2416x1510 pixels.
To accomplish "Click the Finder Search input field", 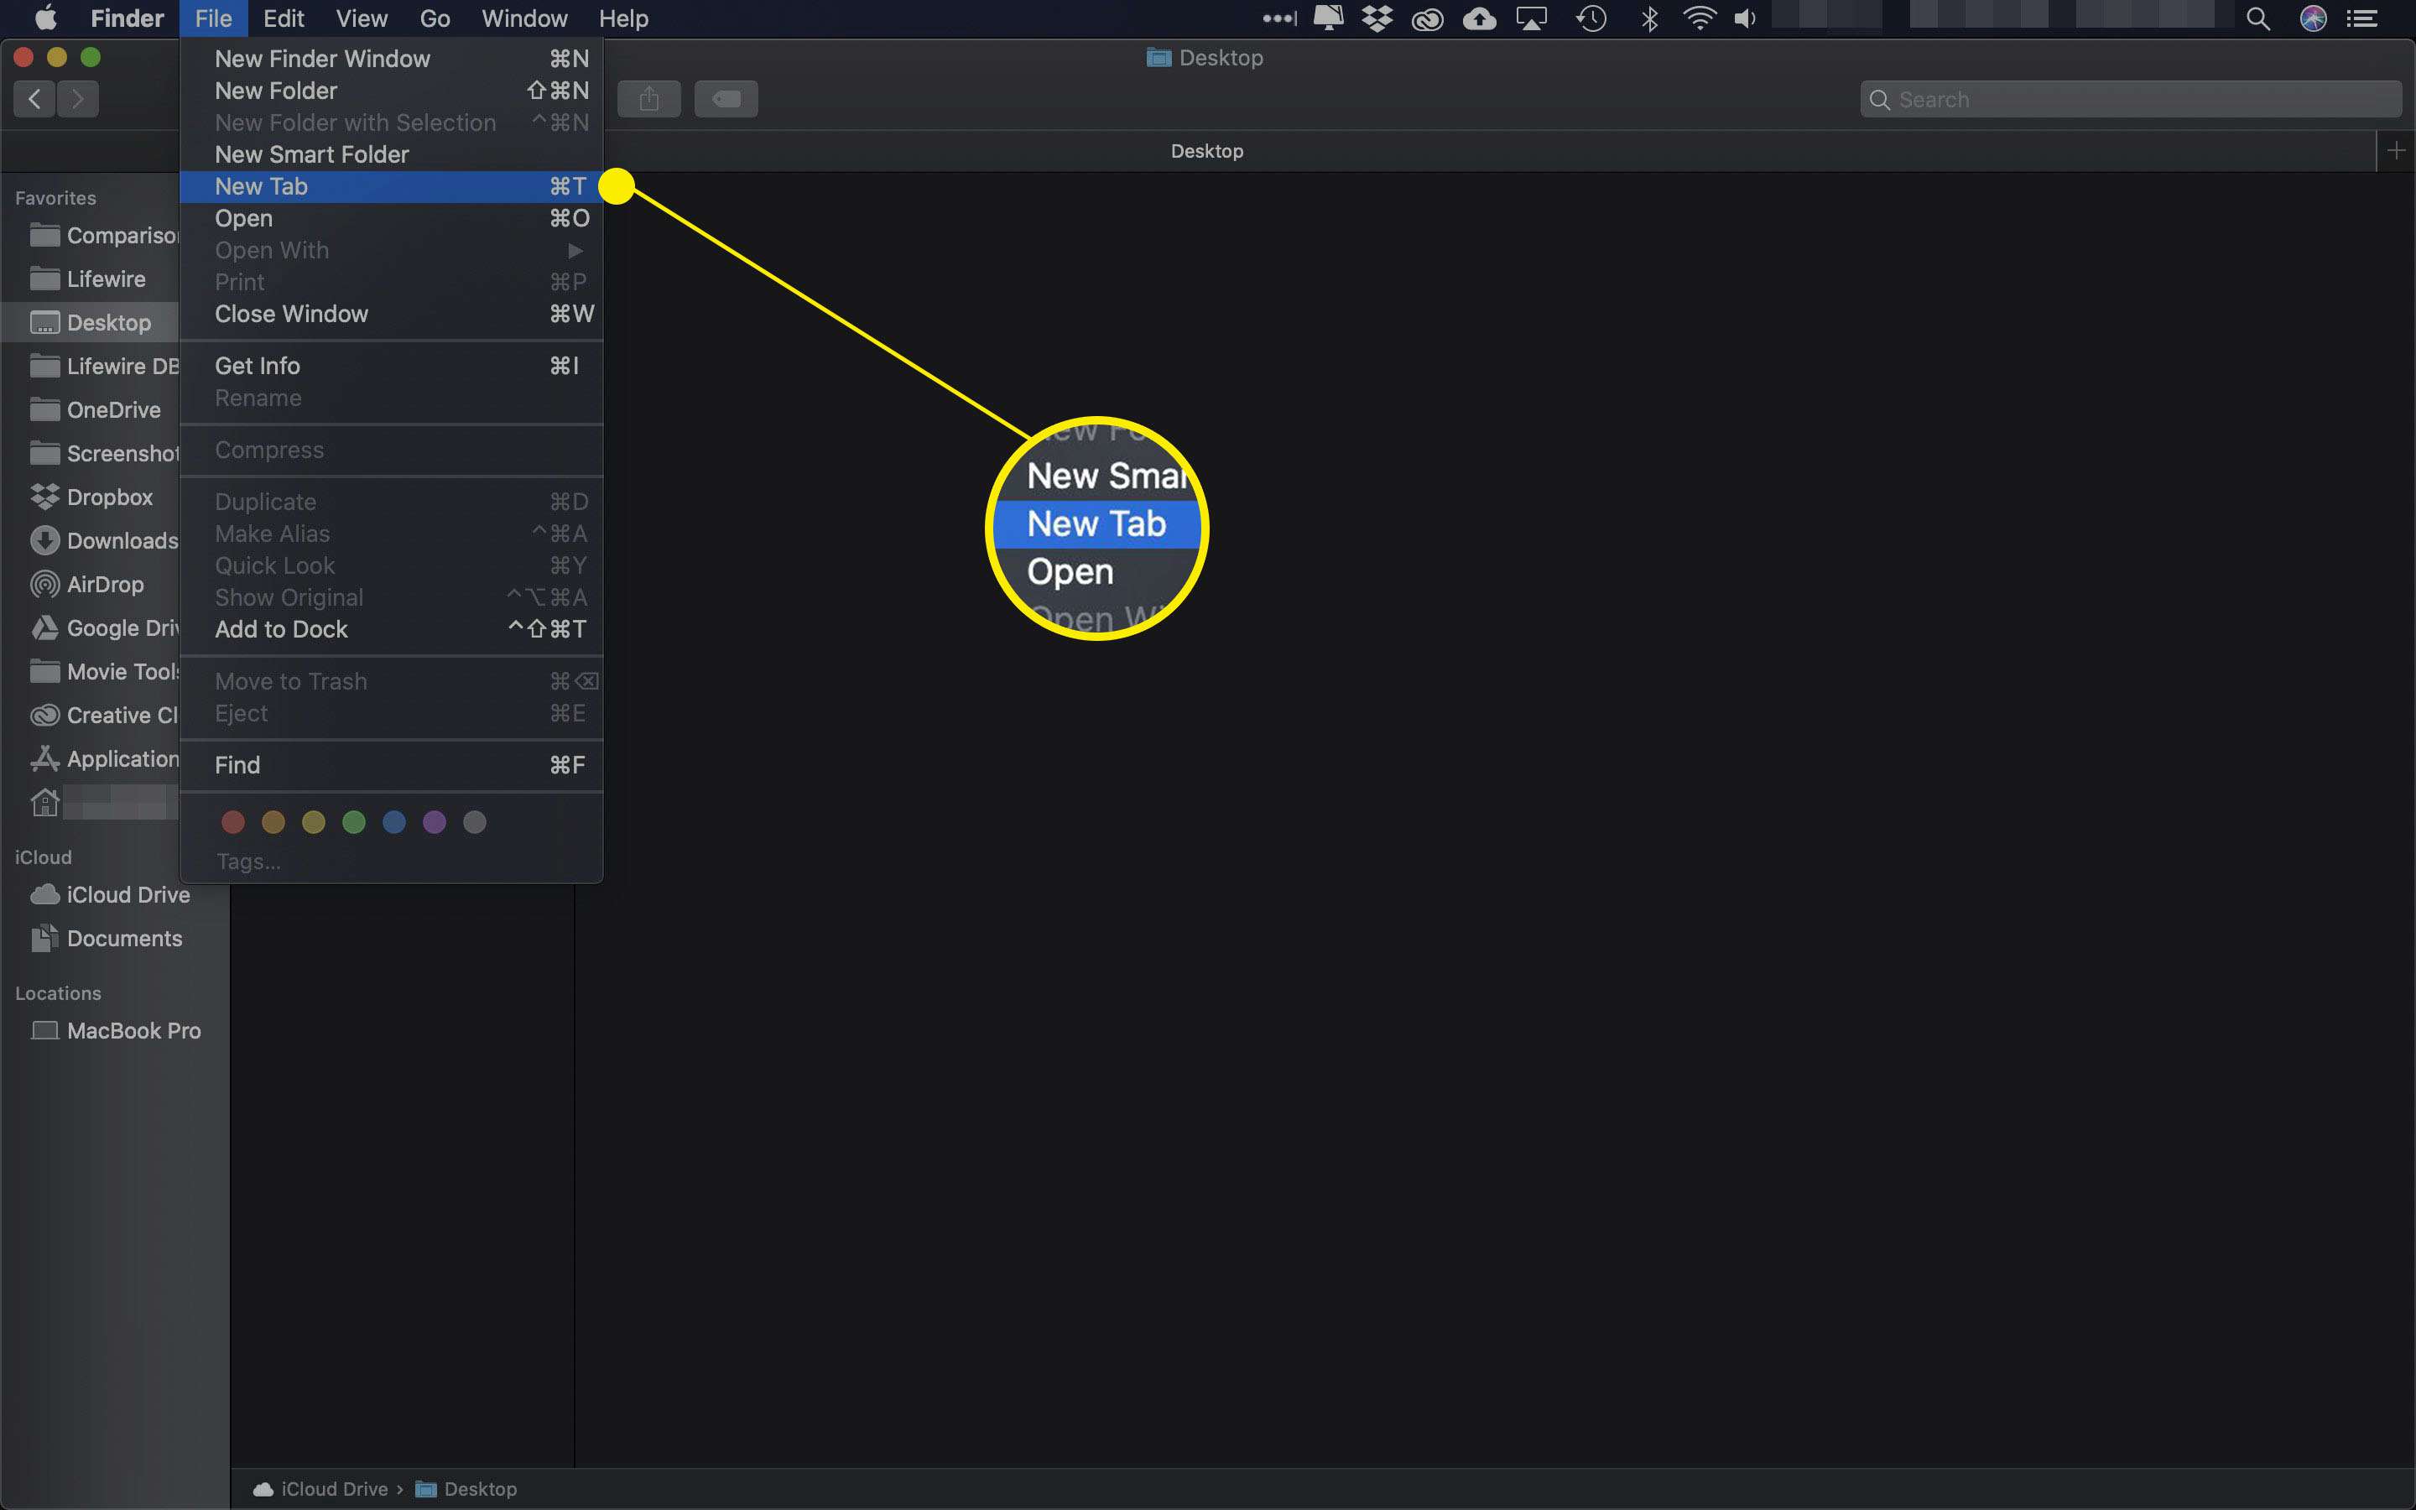I will click(2131, 97).
